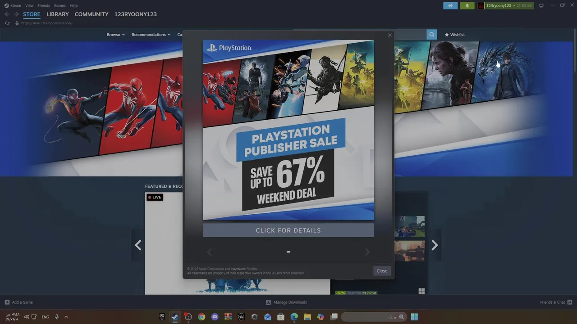Open the 123RYOONY123 profile tab

[x=136, y=14]
